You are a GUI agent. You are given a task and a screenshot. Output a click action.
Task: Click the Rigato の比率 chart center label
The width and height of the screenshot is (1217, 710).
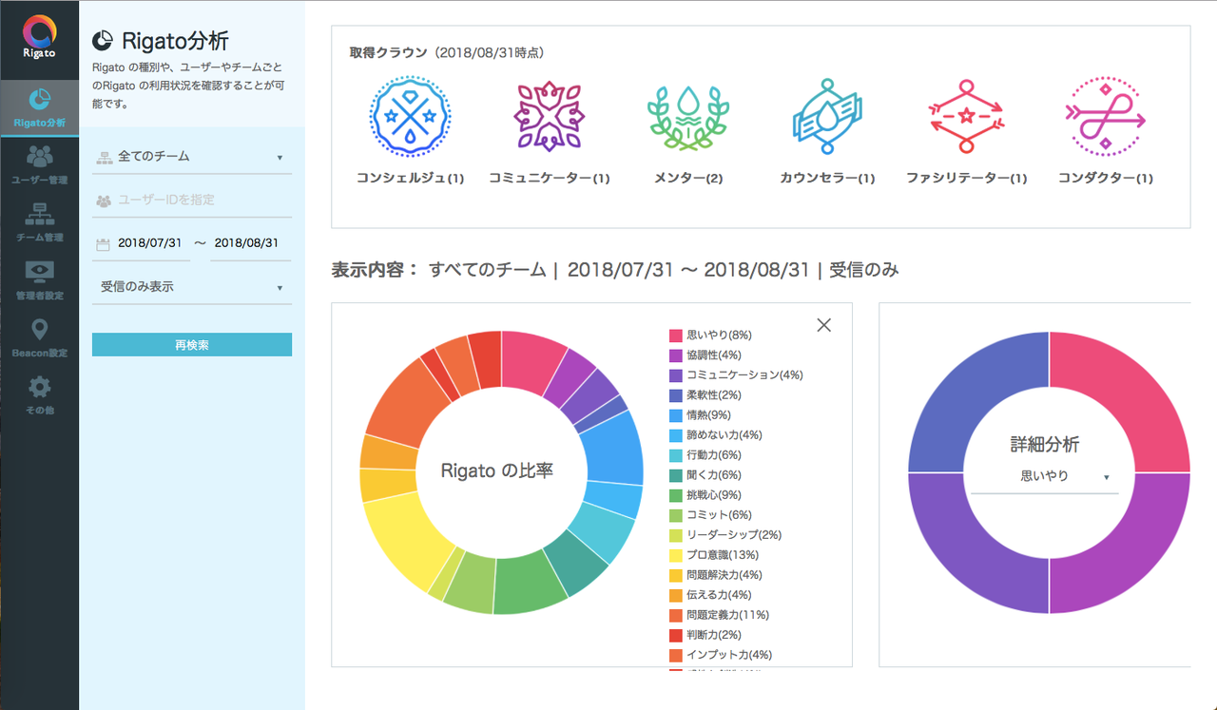[497, 470]
